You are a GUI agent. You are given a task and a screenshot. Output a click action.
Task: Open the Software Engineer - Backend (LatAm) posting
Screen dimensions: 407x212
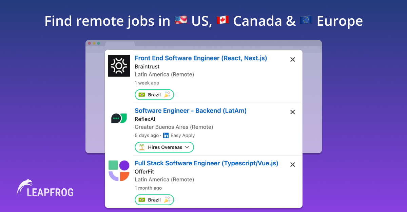tap(190, 111)
